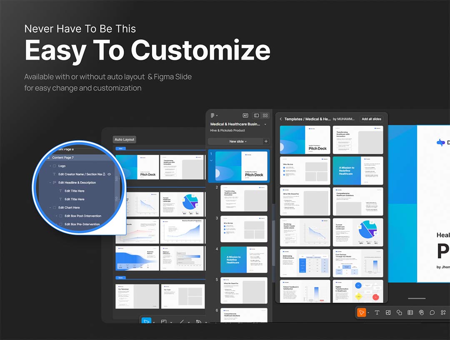Select Content Page 7 in layers list
The height and width of the screenshot is (340, 450).
tap(63, 157)
